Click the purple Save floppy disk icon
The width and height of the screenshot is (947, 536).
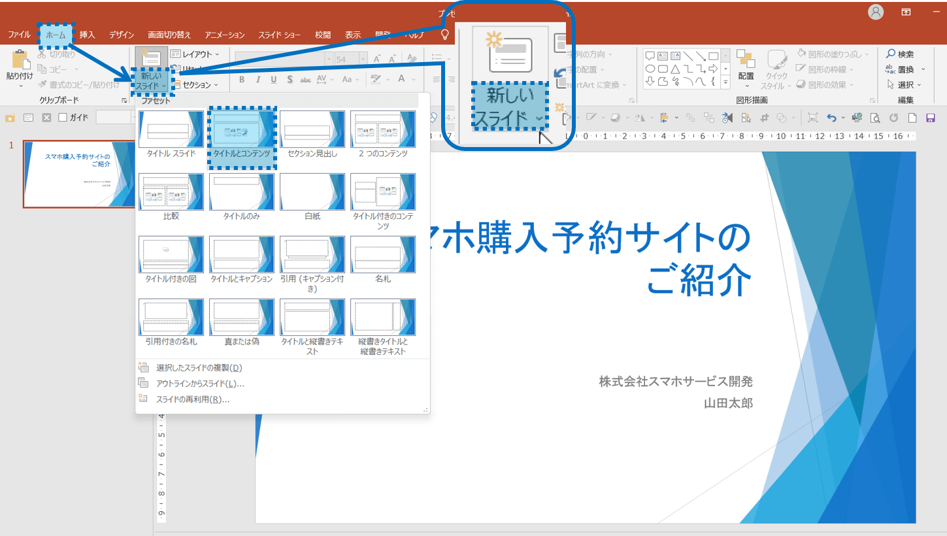[931, 118]
